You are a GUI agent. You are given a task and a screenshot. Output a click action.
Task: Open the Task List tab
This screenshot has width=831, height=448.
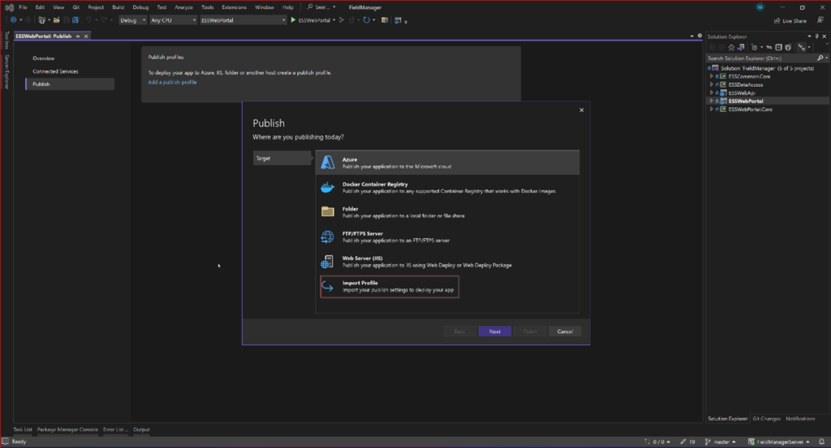point(23,429)
